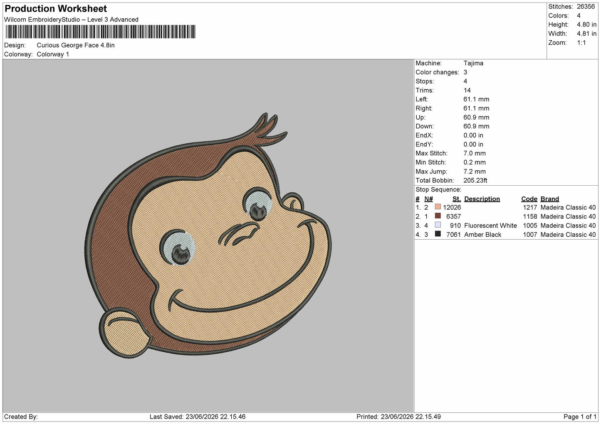Screen dimensions: 601x424
Task: Click stitch count 12026 in stop sequence
Action: [452, 208]
